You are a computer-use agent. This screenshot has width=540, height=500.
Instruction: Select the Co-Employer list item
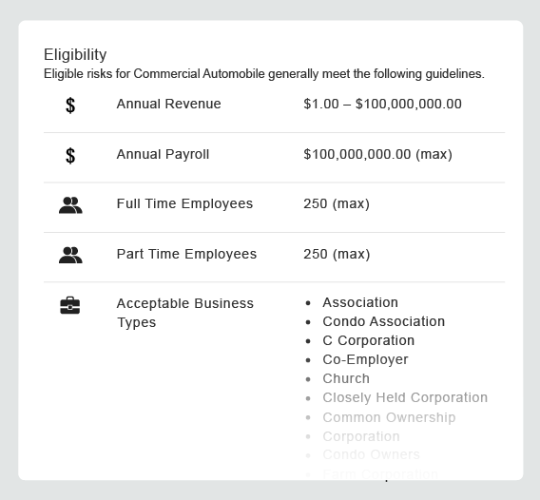(365, 359)
